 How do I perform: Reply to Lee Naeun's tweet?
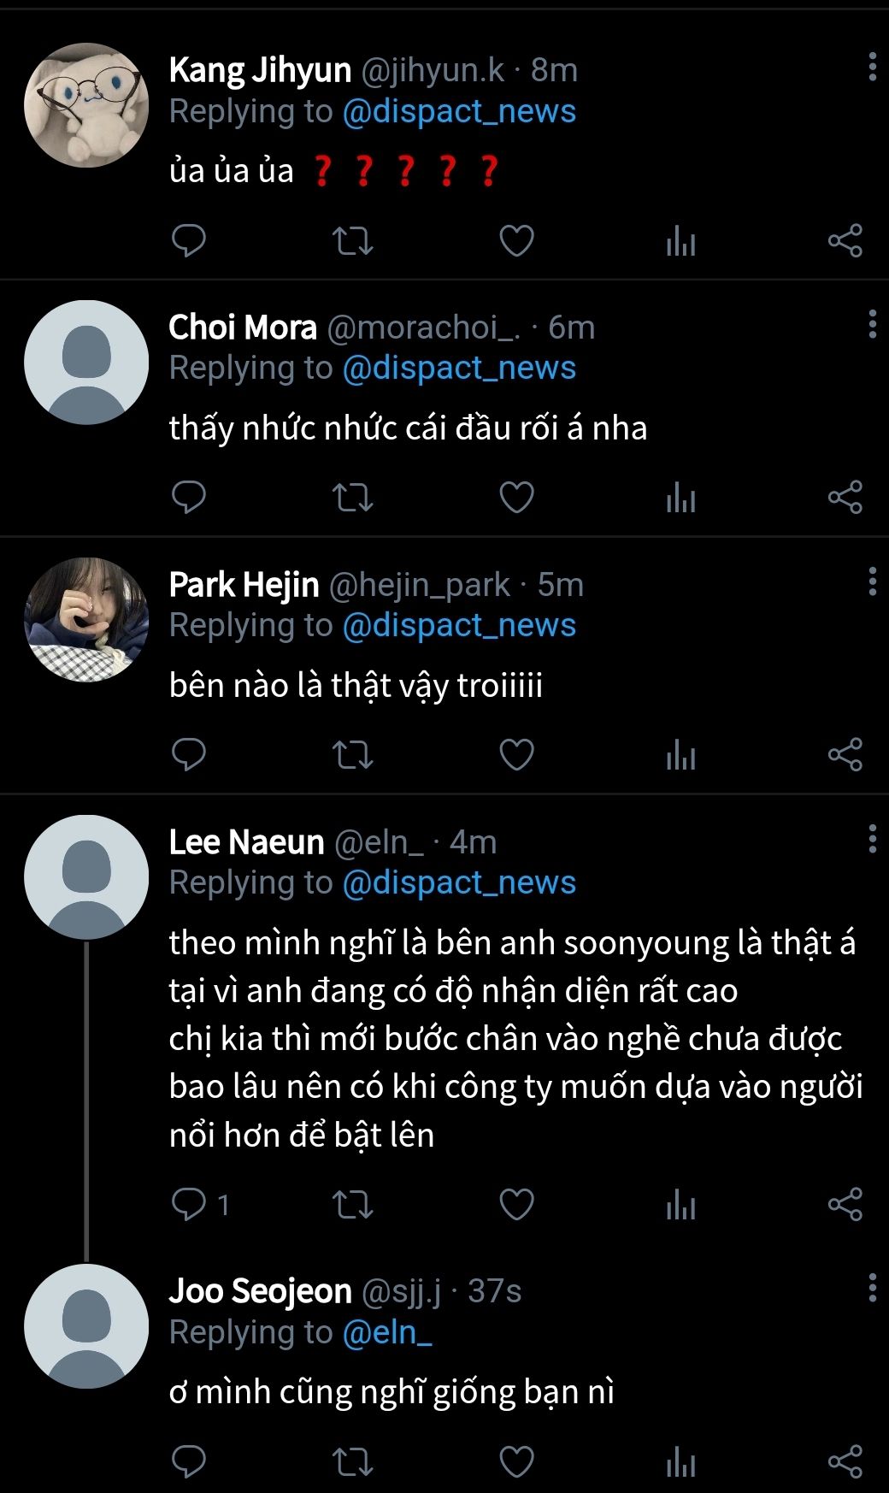[188, 1205]
